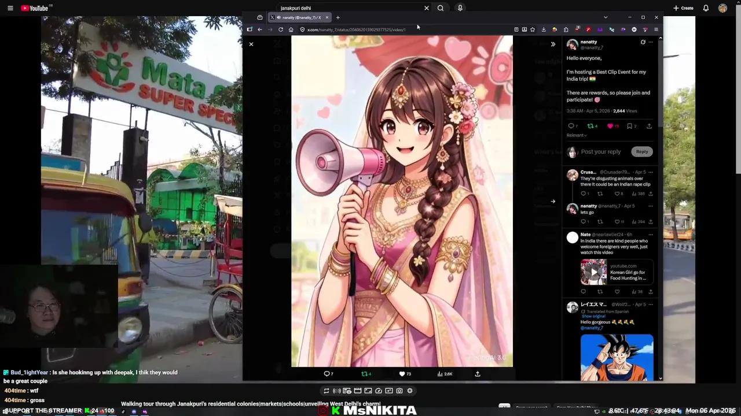
Task: Share nanatty's post from the side panel
Action: pyautogui.click(x=649, y=126)
